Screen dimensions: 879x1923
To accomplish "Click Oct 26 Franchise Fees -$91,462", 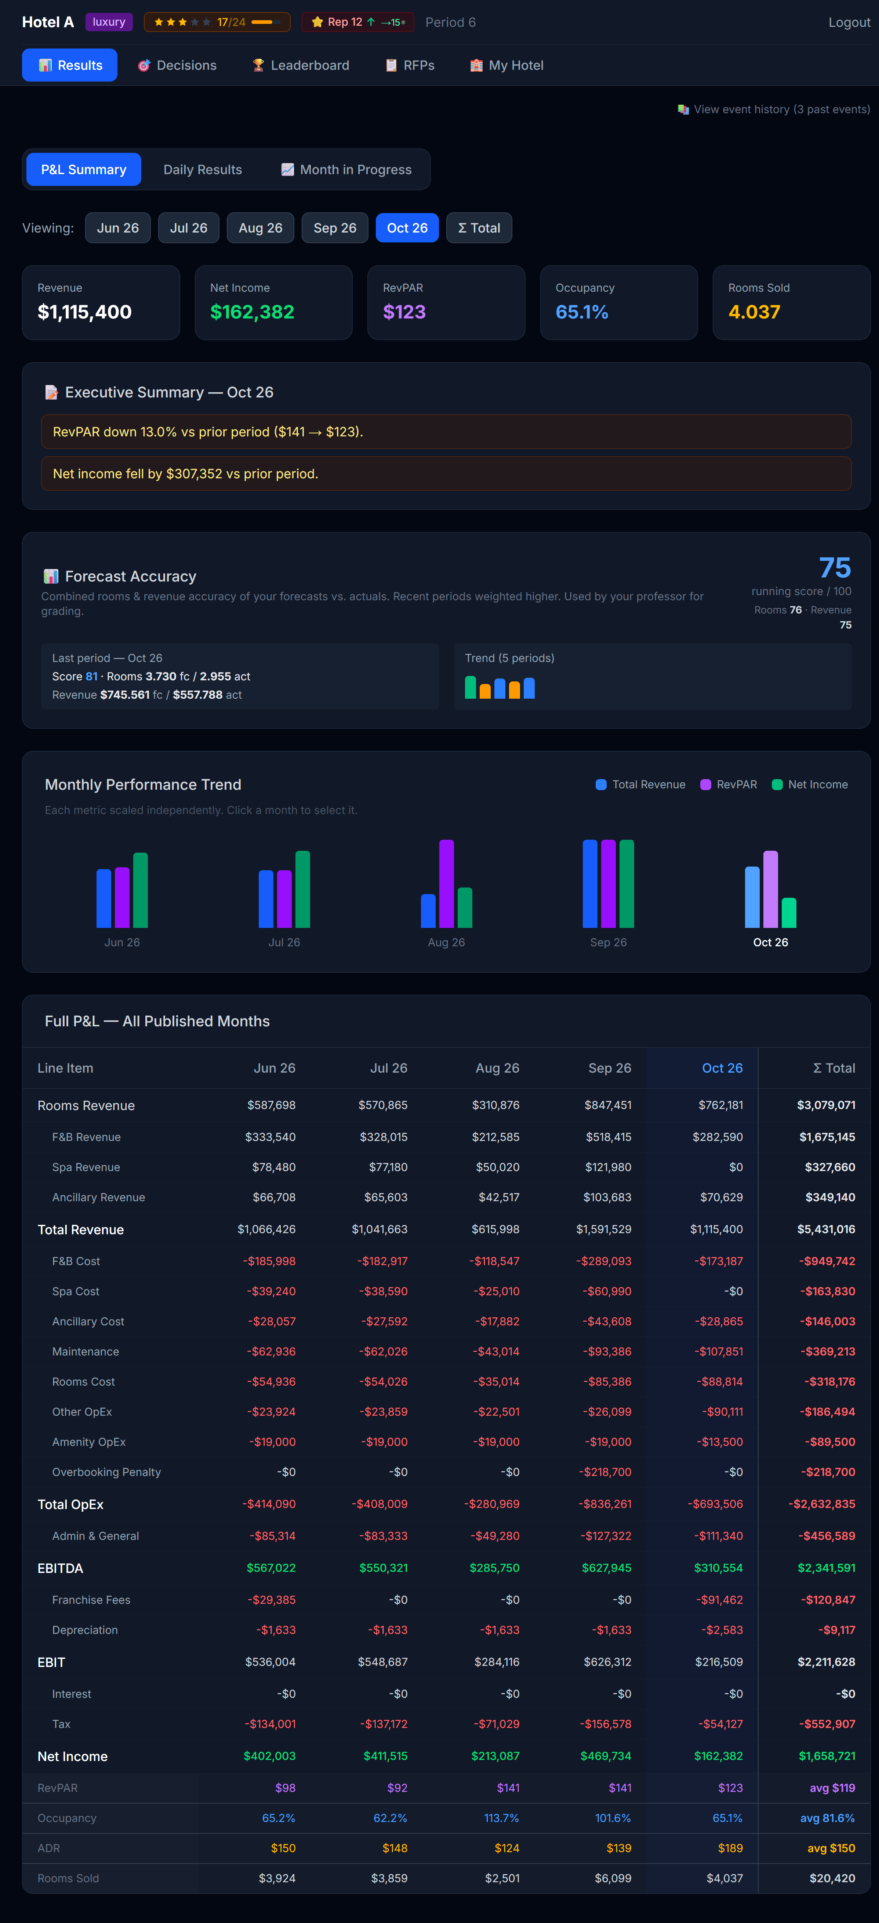I will point(719,1600).
